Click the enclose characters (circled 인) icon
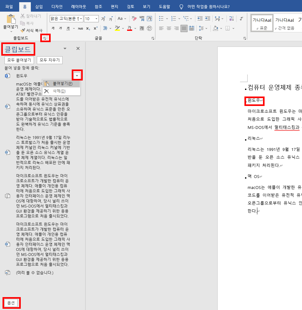302x310 pixels. (149, 28)
